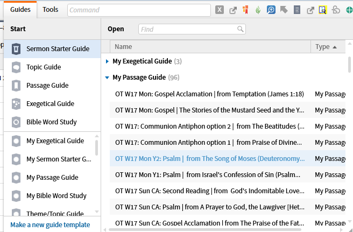The height and width of the screenshot is (232, 353).
Task: Click the Sermon Starter Guide icon
Action: [16, 49]
